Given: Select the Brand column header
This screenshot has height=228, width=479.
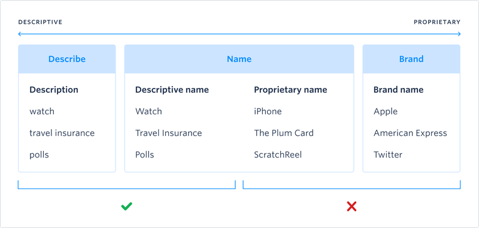Looking at the screenshot, I should 411,59.
